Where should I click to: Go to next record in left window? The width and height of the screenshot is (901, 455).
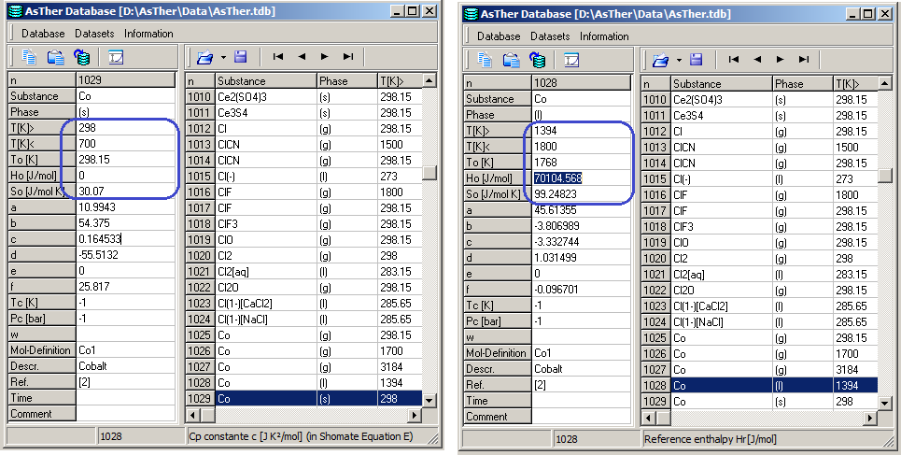tap(324, 56)
